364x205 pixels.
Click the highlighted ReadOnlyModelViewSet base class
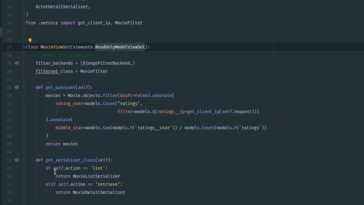(120, 47)
